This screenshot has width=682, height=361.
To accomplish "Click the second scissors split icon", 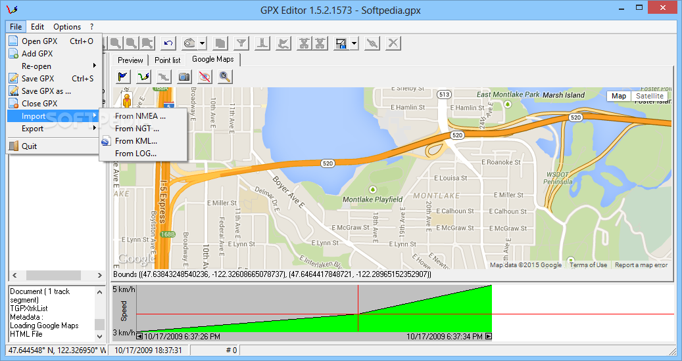I will tap(320, 43).
